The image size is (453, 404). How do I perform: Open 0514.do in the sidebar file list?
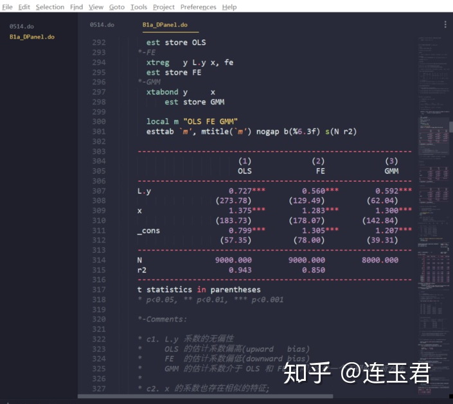tap(22, 26)
